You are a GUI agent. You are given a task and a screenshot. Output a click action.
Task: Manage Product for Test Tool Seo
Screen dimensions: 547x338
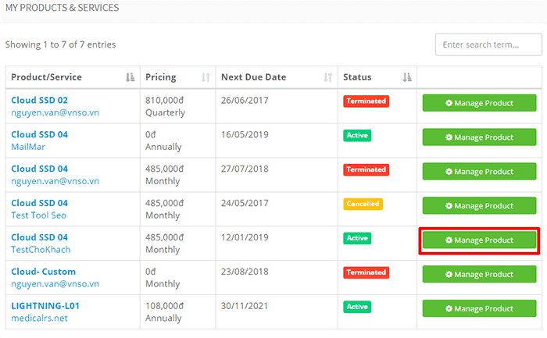[x=479, y=205]
